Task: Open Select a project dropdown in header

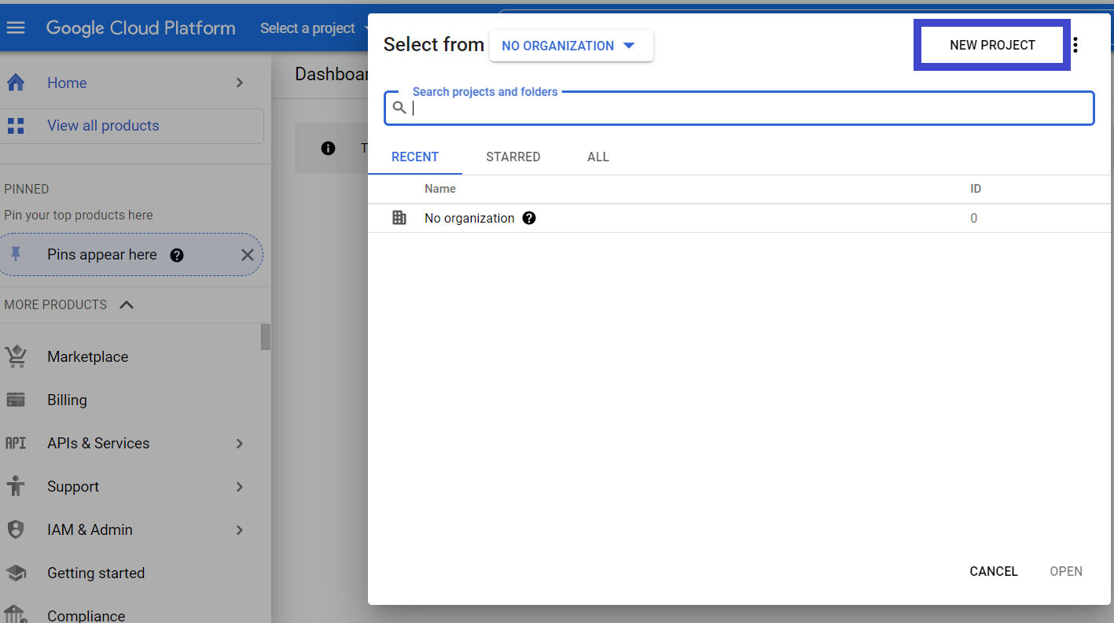Action: (314, 28)
